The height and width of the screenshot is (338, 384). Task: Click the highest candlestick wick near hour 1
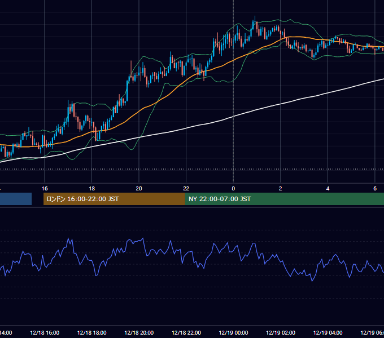point(255,19)
